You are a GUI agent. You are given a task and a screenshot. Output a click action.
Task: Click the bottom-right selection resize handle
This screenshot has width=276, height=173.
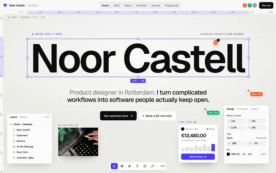click(249, 77)
